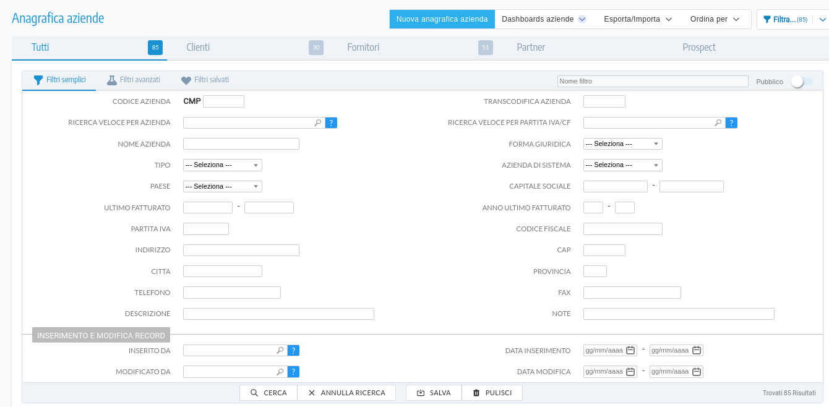Screen dimensions: 829x407
Task: Open the Filtri salvati heart tab
Action: pos(205,80)
